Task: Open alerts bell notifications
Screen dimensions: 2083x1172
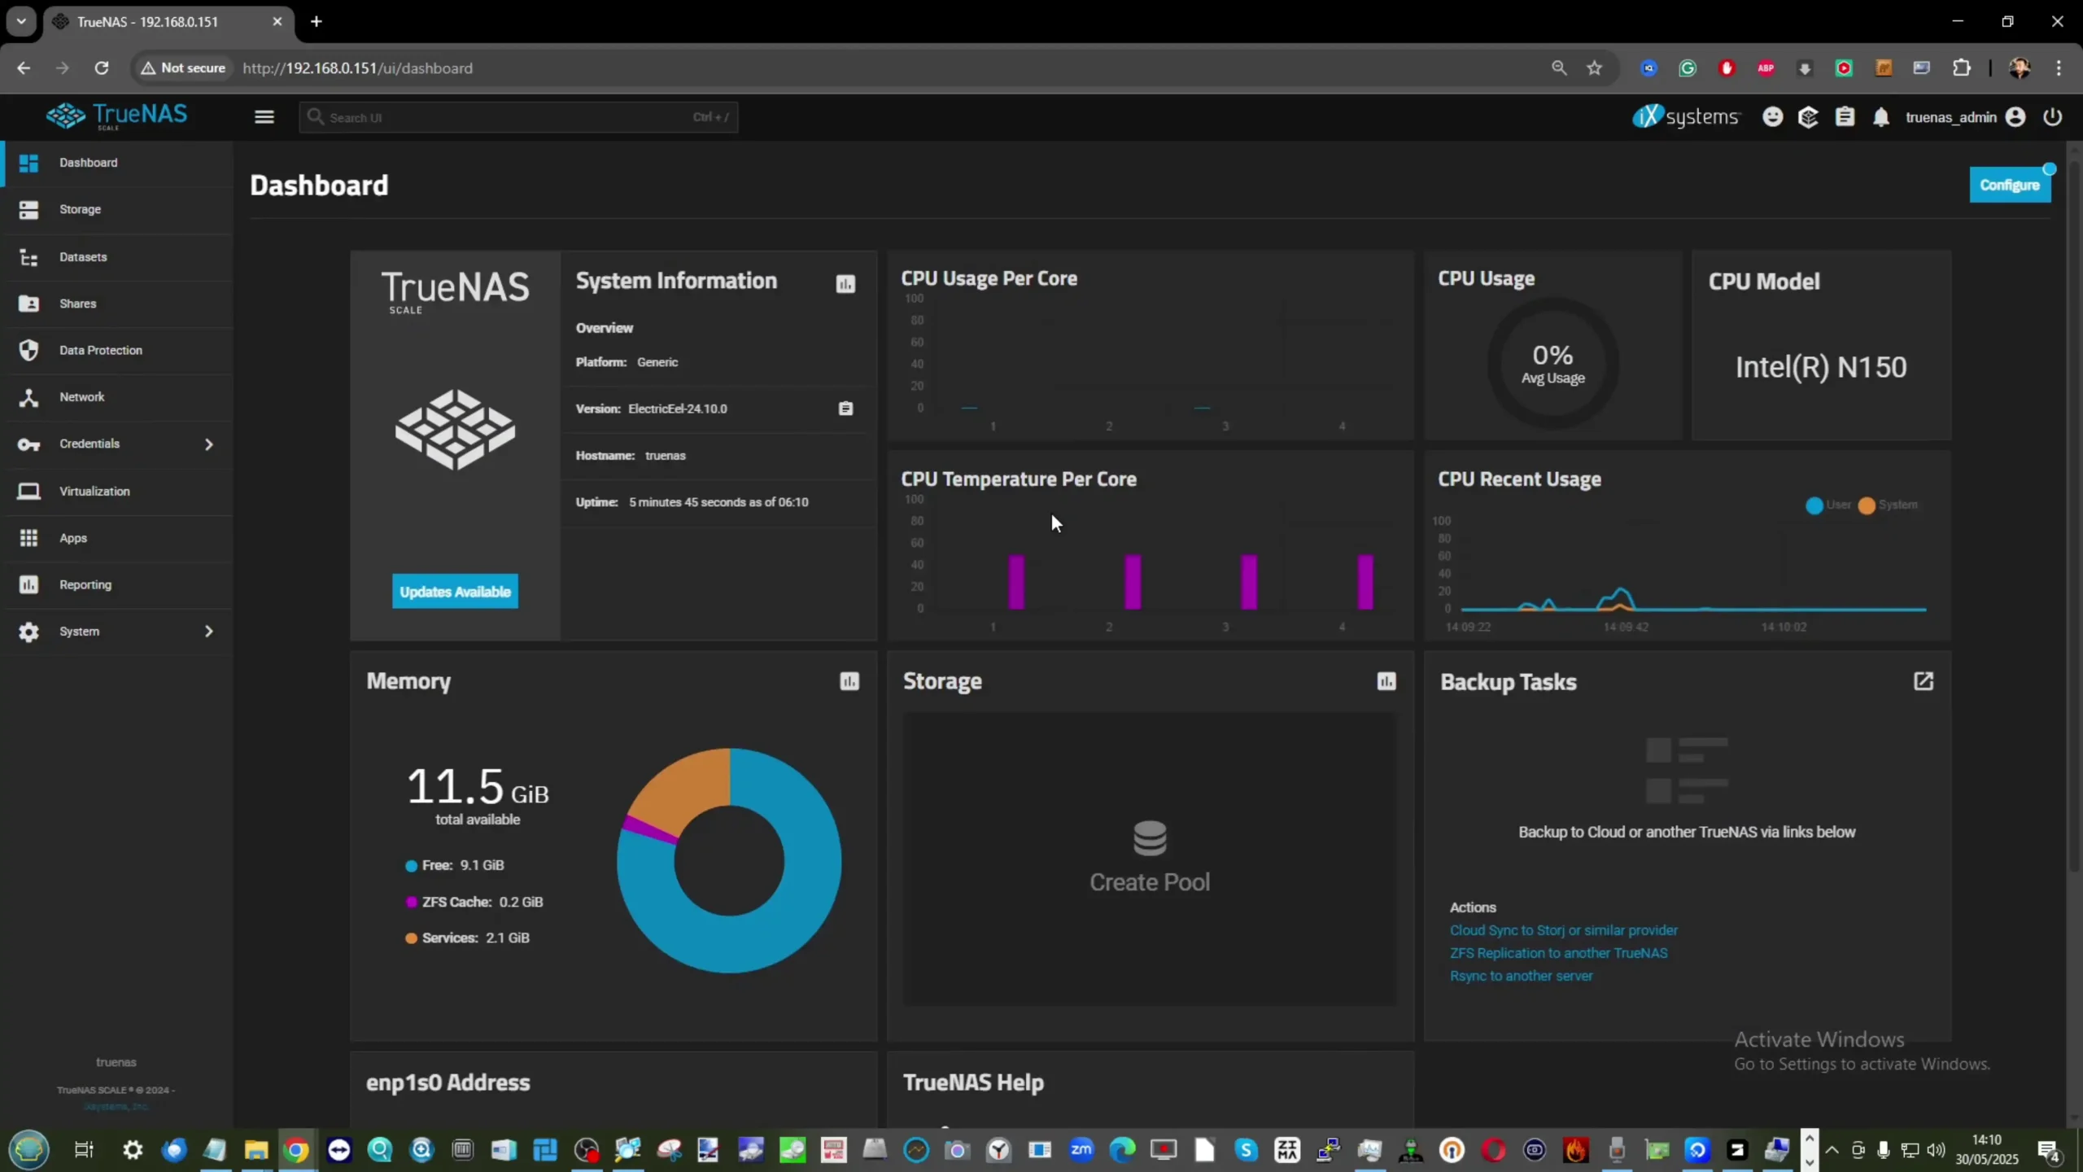Action: click(1880, 117)
